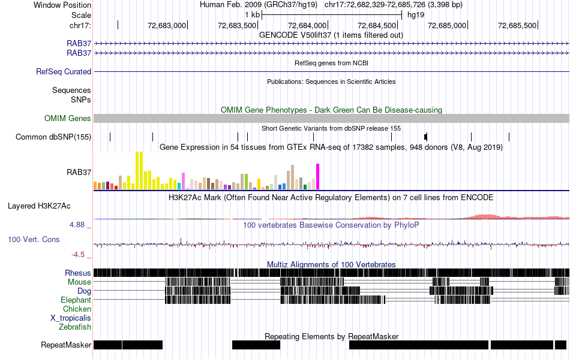Image resolution: width=570 pixels, height=359 pixels.
Task: Select the Rhesus alignment label
Action: [78, 273]
